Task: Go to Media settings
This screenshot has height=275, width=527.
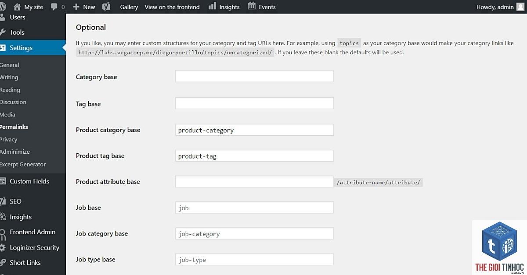Action: click(8, 114)
